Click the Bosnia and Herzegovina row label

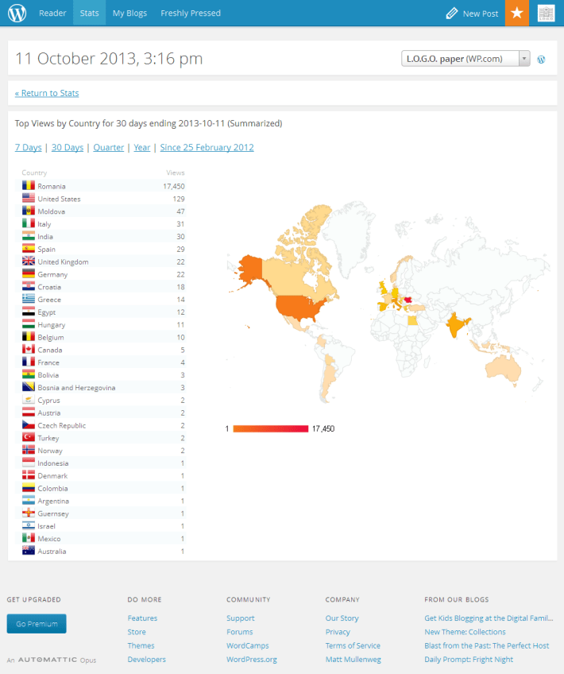click(76, 387)
